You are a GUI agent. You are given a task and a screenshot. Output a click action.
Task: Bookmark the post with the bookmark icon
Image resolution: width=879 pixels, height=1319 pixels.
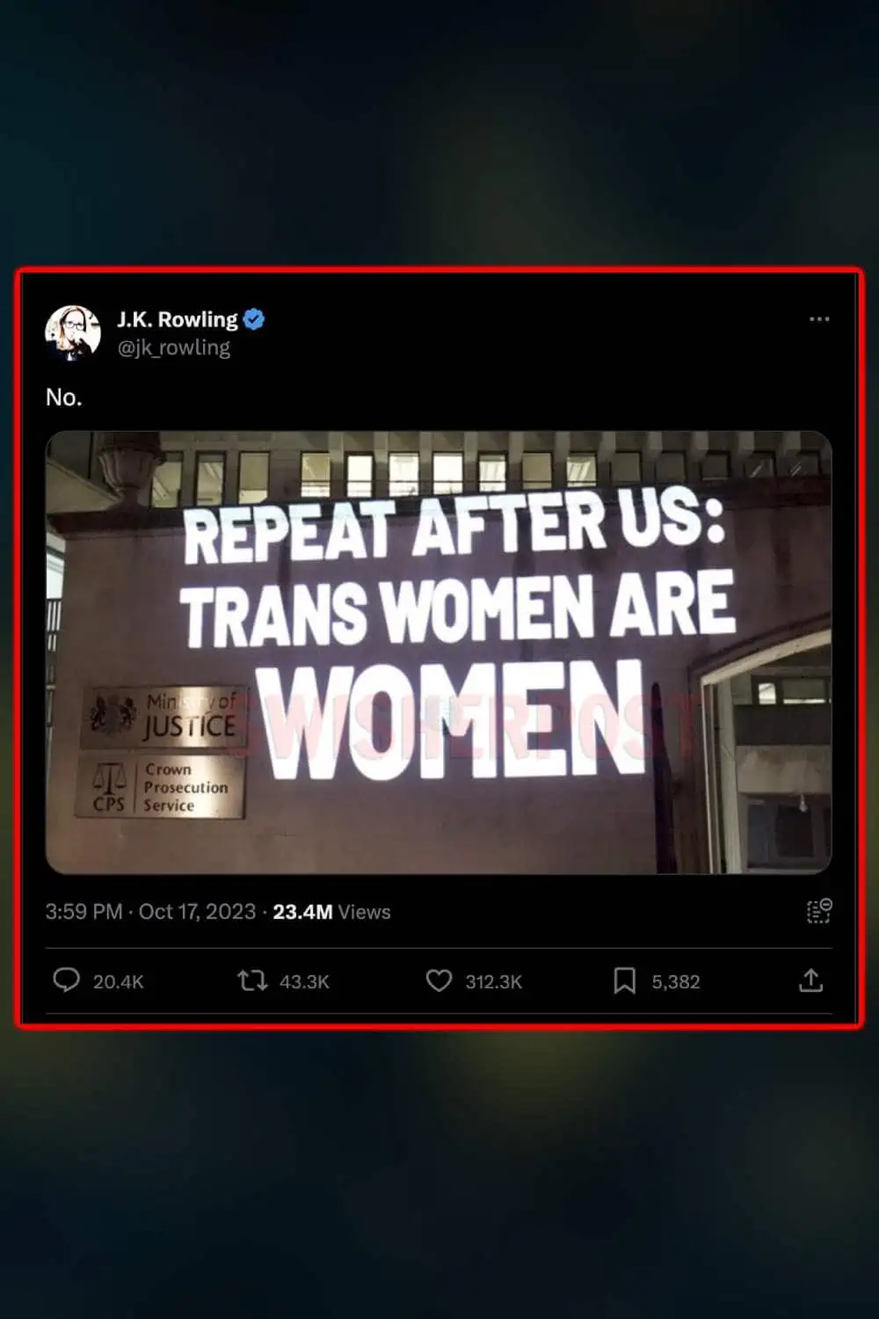[x=624, y=980]
